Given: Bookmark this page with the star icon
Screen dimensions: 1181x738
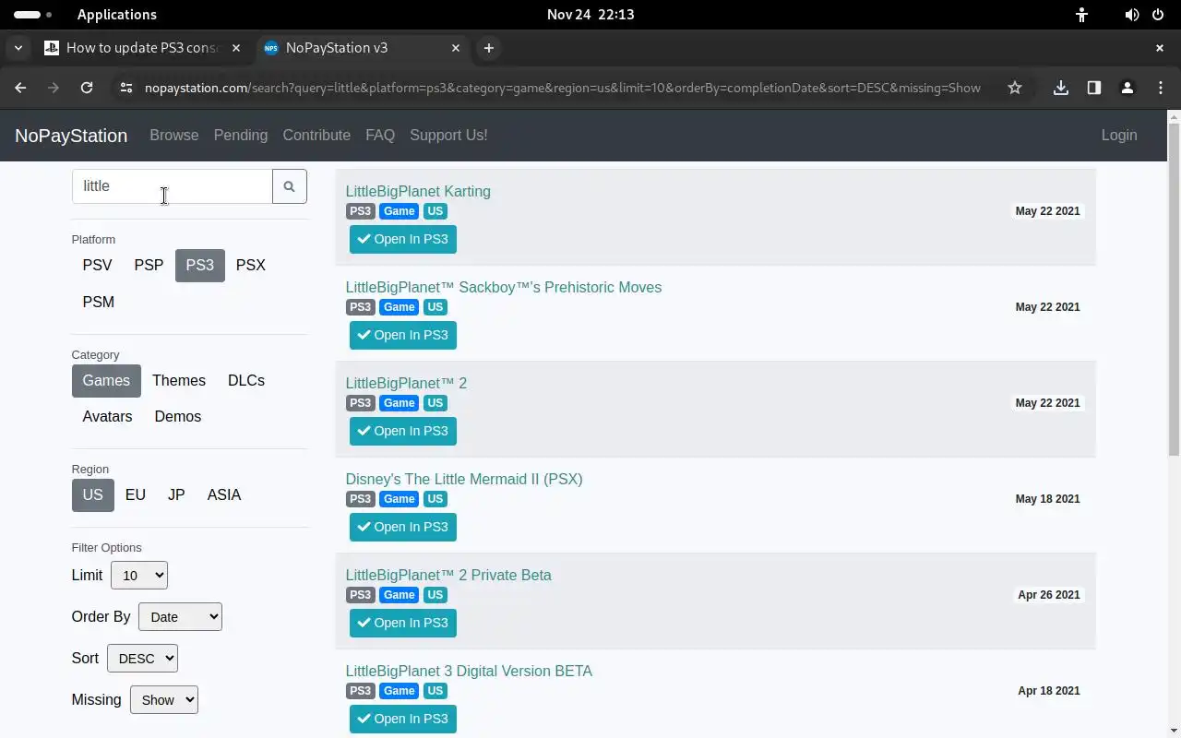Looking at the screenshot, I should (1015, 88).
